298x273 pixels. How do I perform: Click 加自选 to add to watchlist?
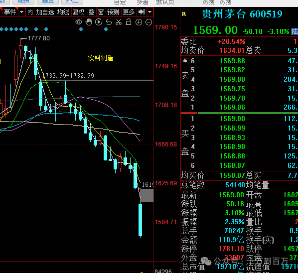point(45,12)
